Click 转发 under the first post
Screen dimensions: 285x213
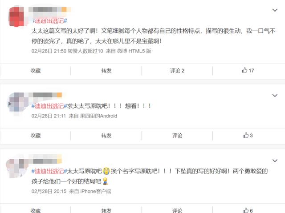(x=106, y=70)
